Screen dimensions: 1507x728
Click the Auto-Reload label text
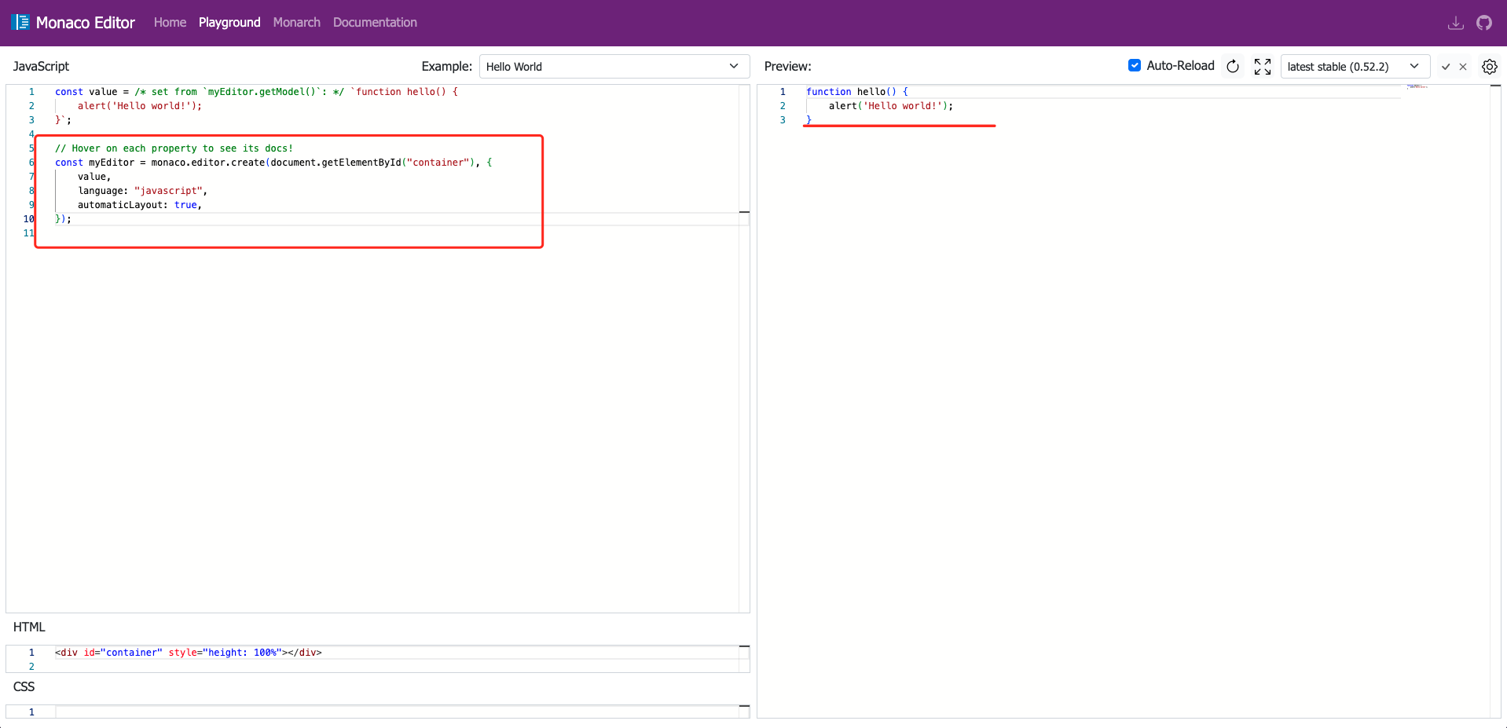coord(1180,66)
